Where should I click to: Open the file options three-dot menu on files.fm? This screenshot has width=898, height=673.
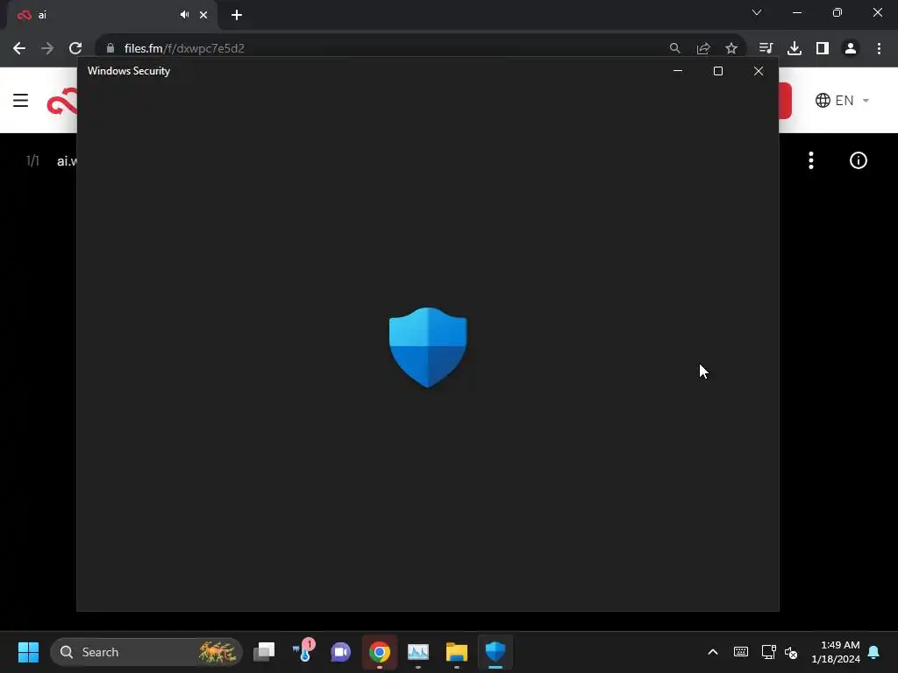pos(811,161)
